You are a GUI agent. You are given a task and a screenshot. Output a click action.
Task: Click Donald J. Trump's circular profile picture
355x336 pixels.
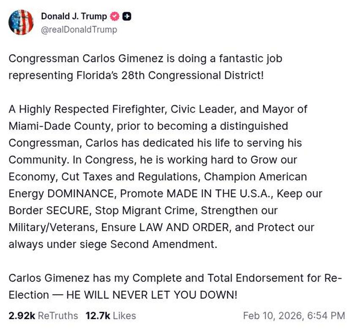[x=22, y=22]
